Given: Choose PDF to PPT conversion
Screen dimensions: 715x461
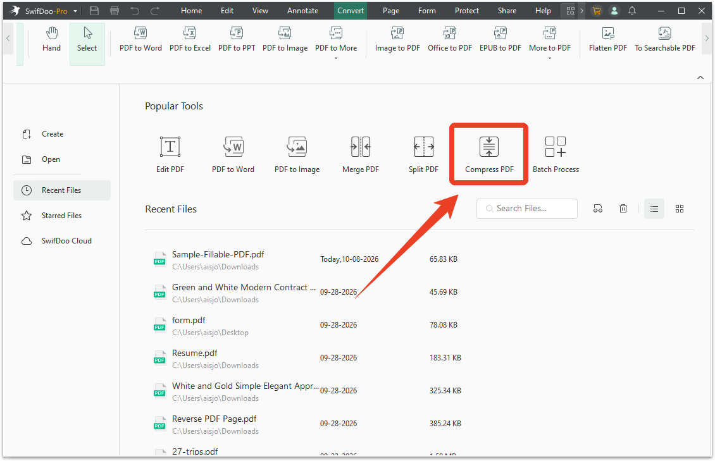Looking at the screenshot, I should coord(237,40).
